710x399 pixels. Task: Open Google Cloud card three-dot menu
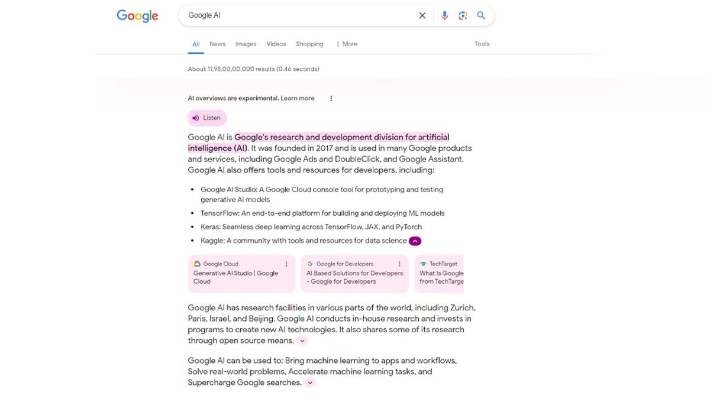coord(286,264)
